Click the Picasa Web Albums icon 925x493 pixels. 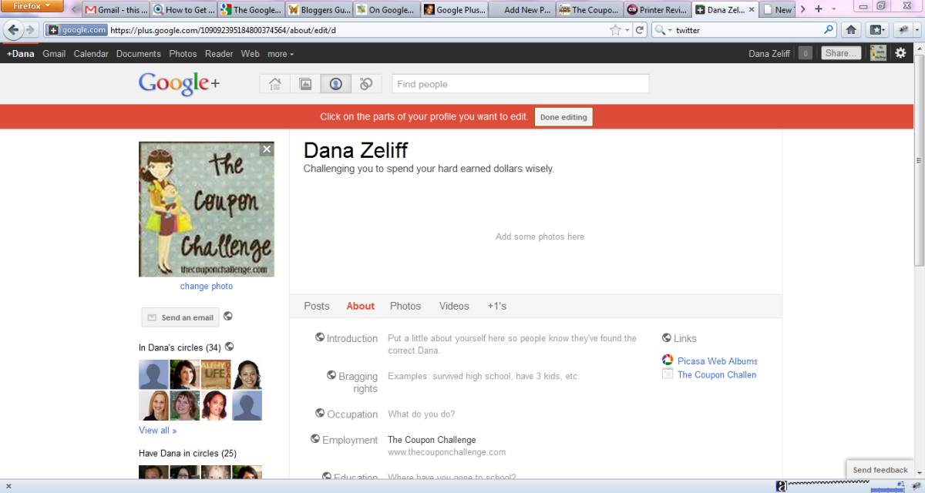[x=668, y=361]
